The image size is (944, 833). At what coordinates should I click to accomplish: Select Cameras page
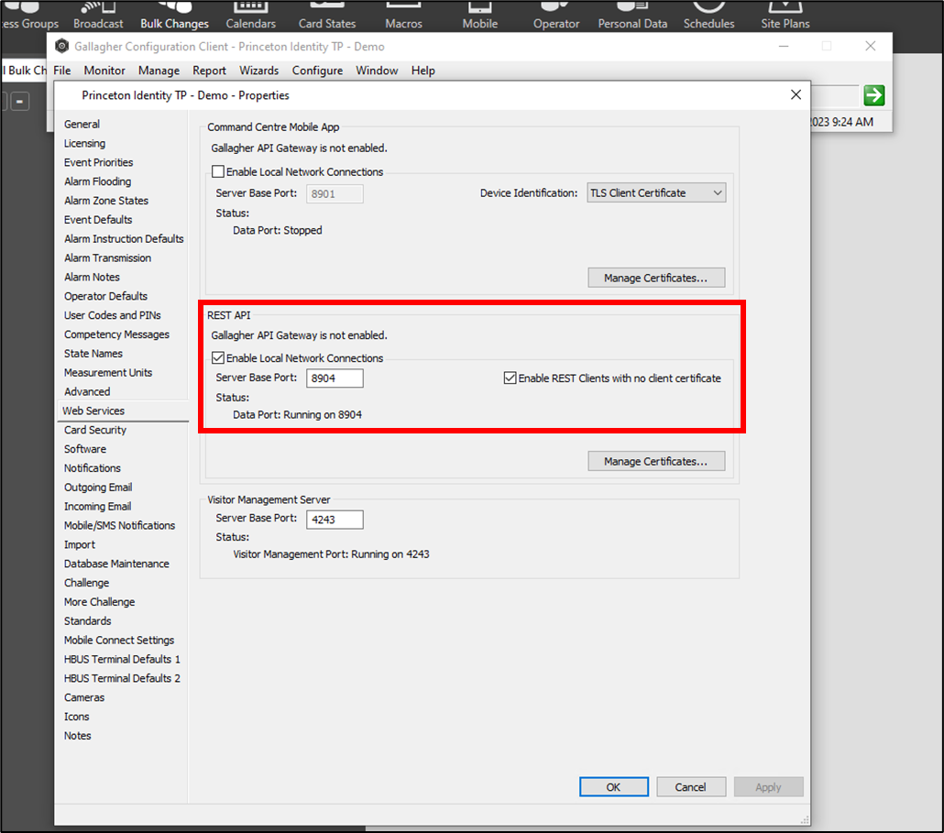point(84,697)
